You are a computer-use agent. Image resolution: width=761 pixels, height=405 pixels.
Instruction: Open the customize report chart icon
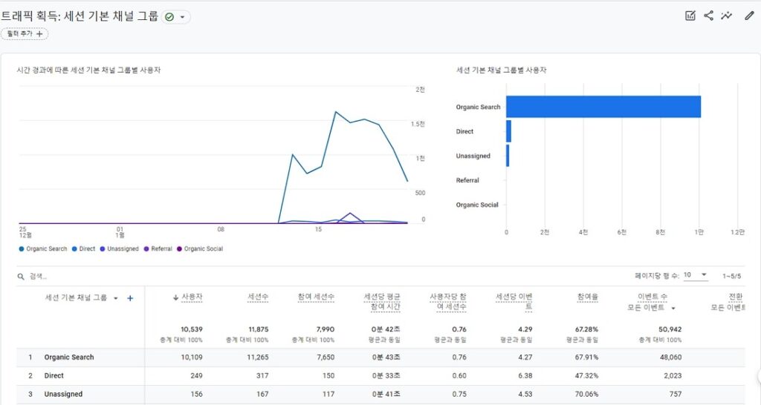(x=690, y=16)
